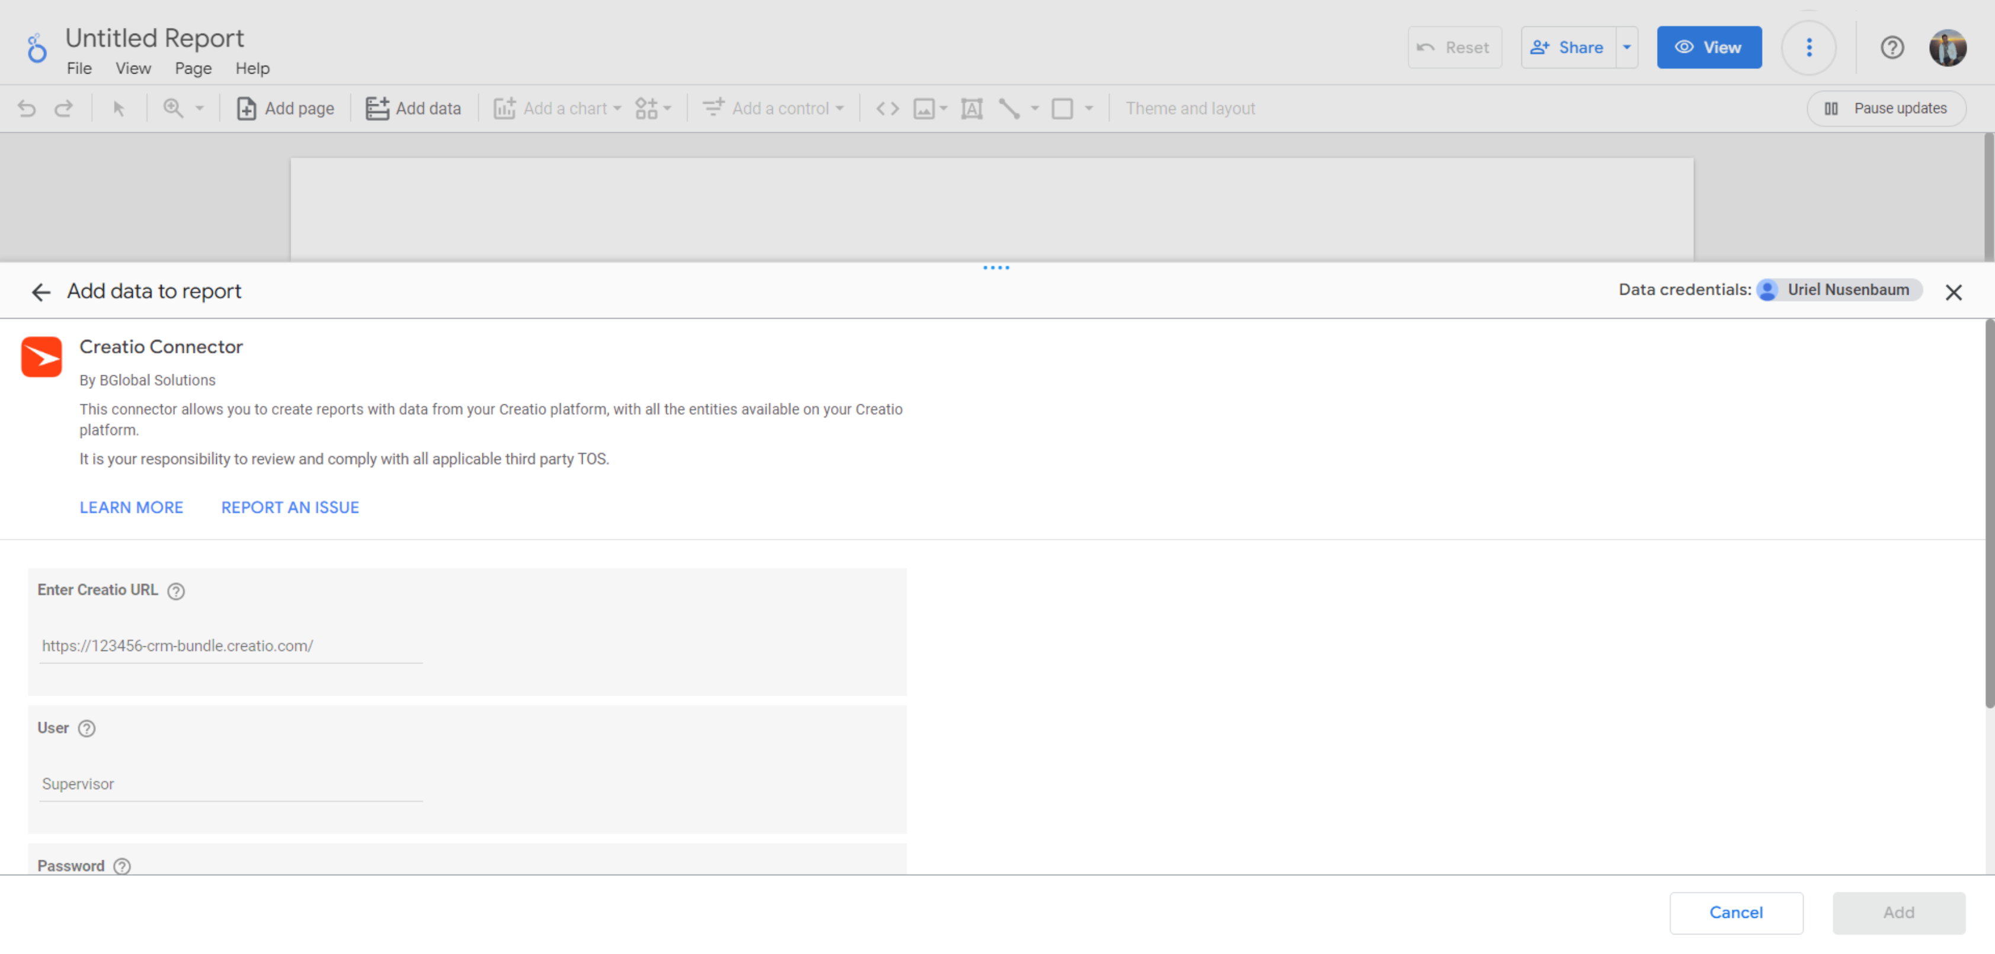The height and width of the screenshot is (954, 1995).
Task: Open the Add a chart dropdown
Action: point(558,109)
